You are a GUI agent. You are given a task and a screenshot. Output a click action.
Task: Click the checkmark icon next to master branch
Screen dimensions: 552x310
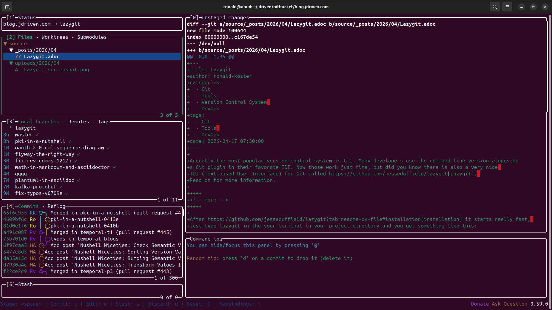(x=37, y=135)
